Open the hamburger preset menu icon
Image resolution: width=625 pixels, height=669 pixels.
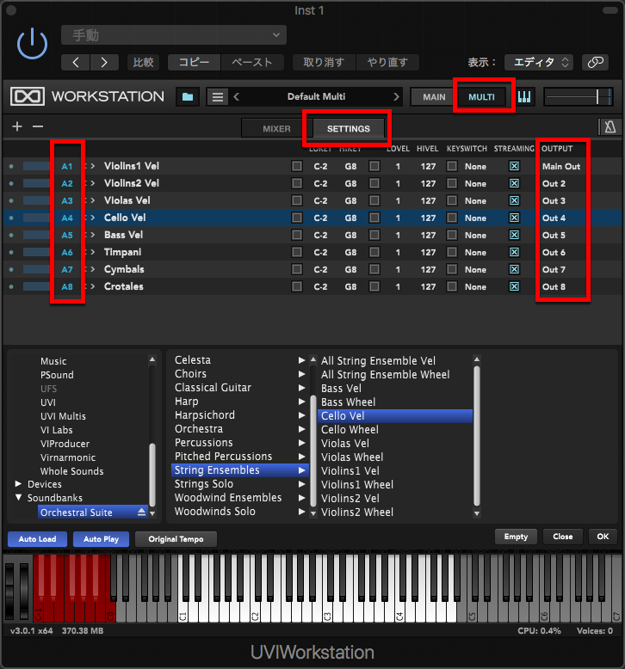(x=218, y=97)
